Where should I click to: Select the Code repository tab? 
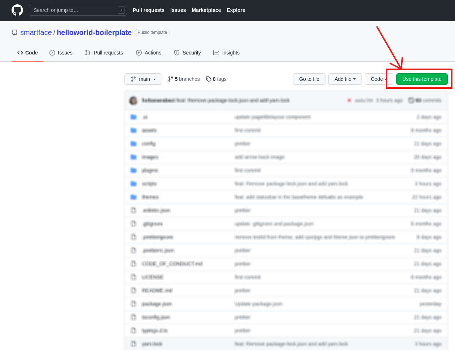tap(27, 53)
